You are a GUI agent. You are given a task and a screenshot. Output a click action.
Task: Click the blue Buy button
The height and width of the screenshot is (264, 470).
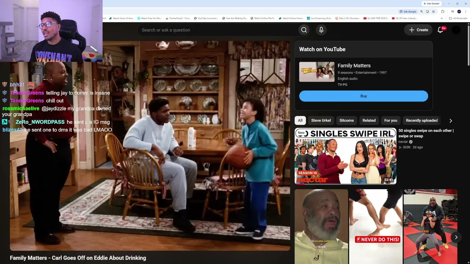pos(364,96)
